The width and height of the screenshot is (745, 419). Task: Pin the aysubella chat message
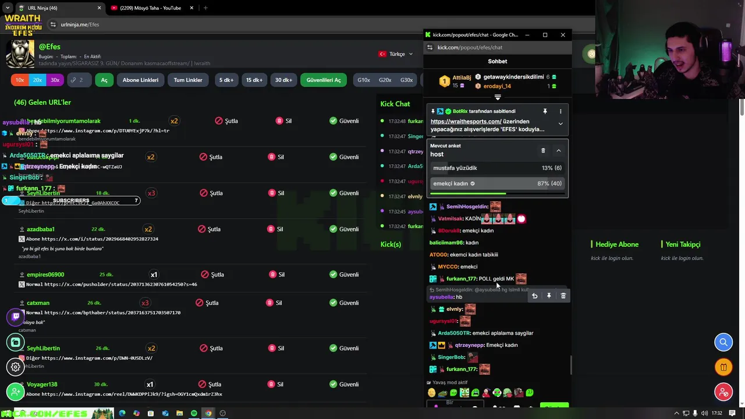(x=549, y=296)
